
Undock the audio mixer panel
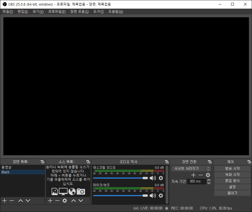[167, 162]
